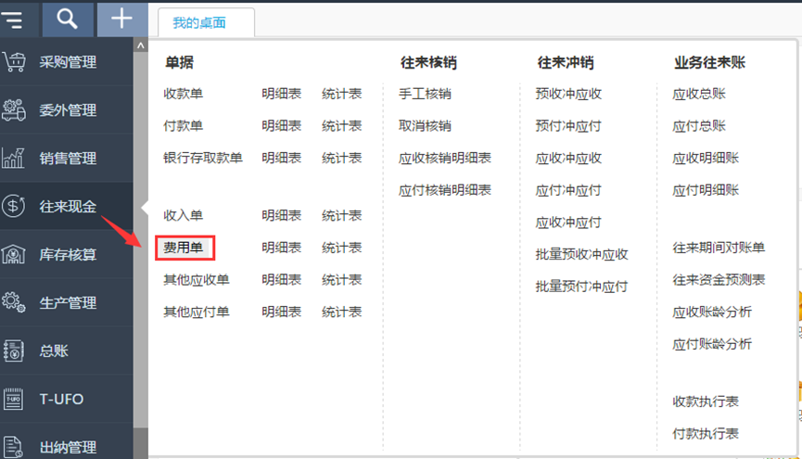Open 明细表 for 收入单
The height and width of the screenshot is (459, 802).
(x=281, y=215)
